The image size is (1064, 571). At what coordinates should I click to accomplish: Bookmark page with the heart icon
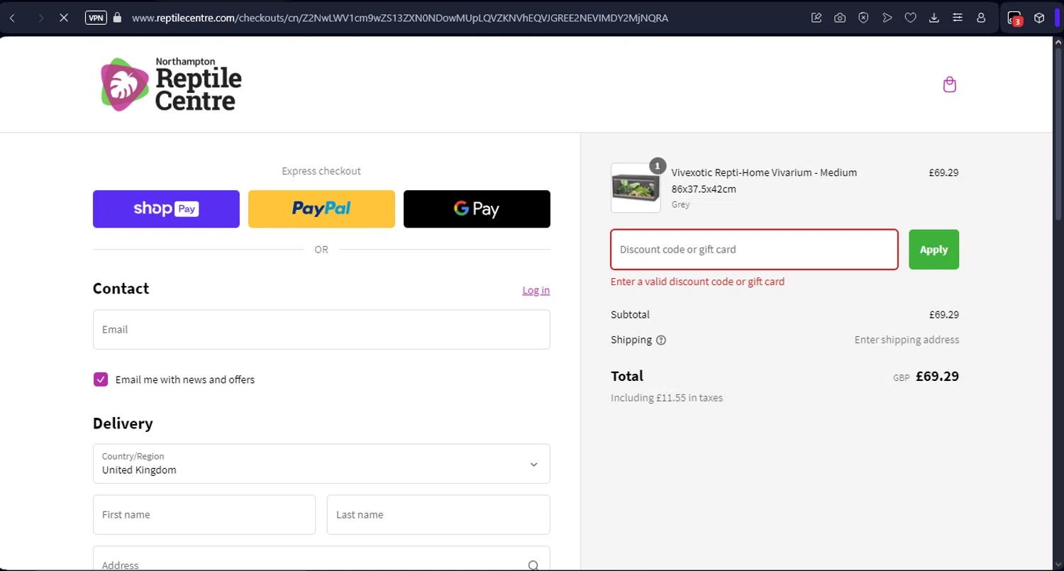point(910,18)
